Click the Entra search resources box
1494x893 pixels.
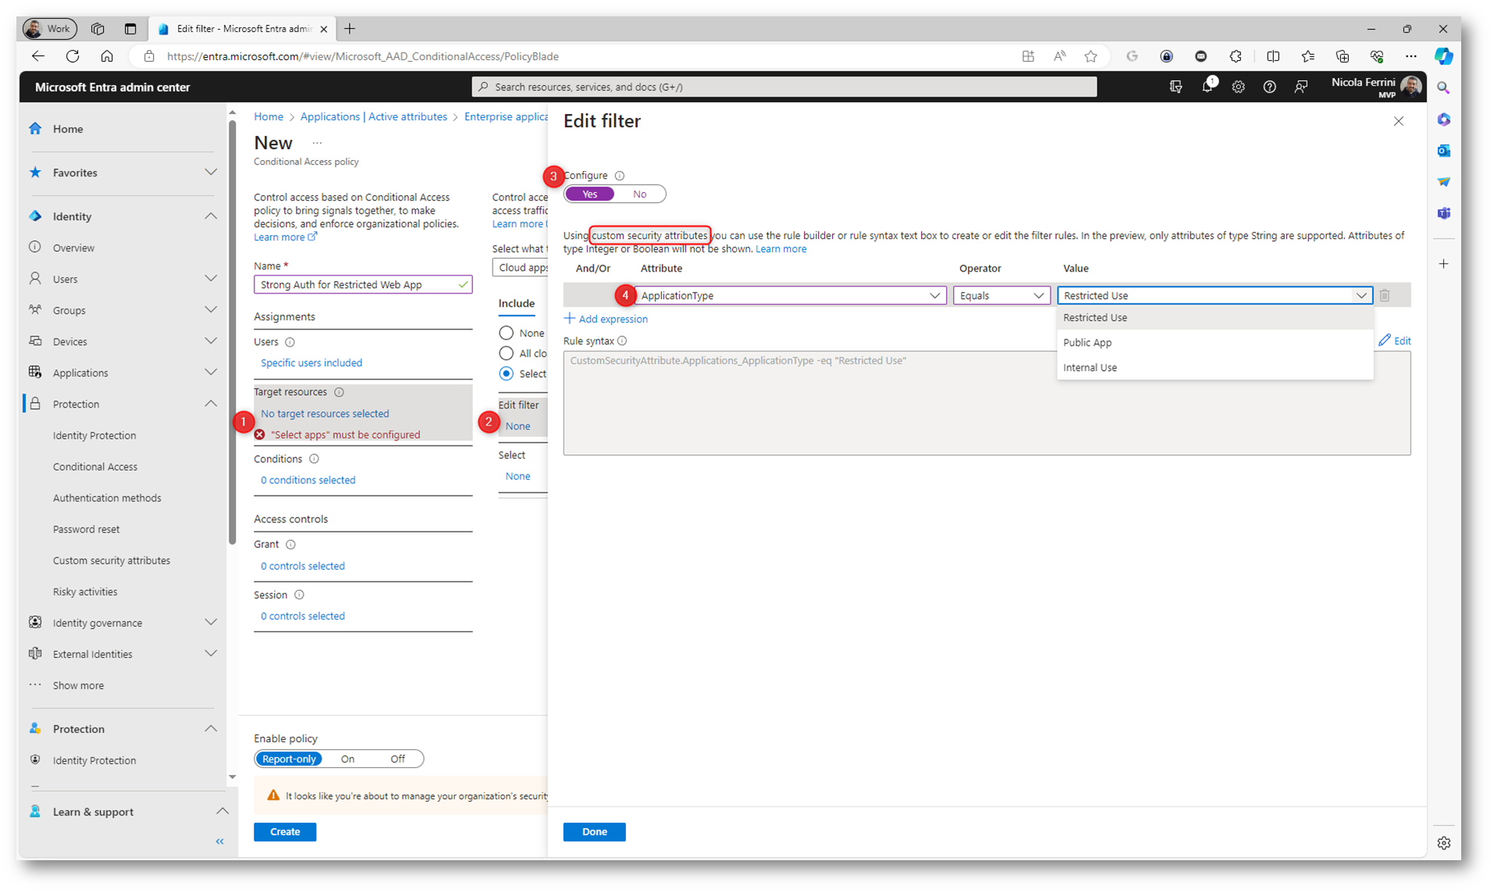click(784, 87)
